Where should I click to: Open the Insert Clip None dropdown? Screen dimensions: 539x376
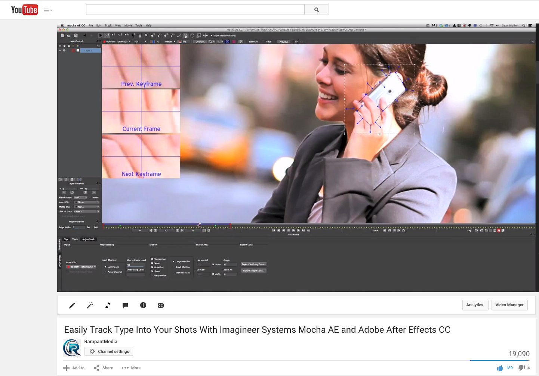click(86, 202)
